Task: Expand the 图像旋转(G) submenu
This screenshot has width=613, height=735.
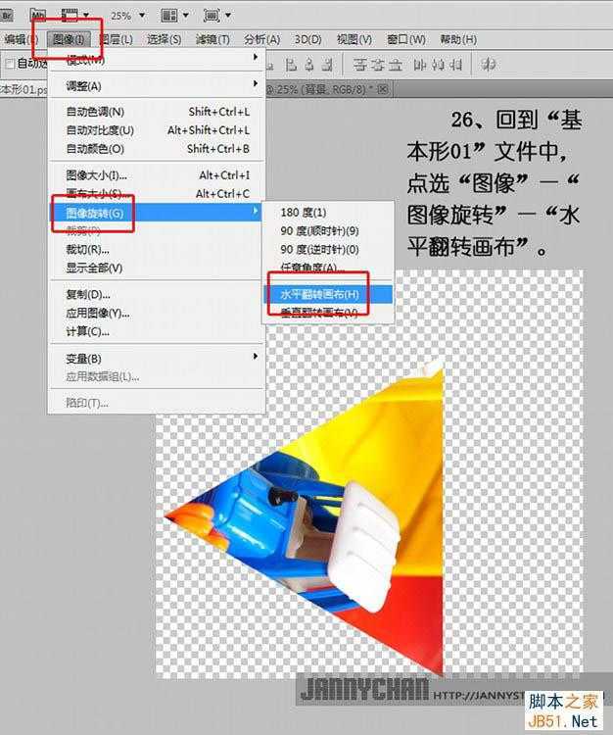Action: point(156,213)
